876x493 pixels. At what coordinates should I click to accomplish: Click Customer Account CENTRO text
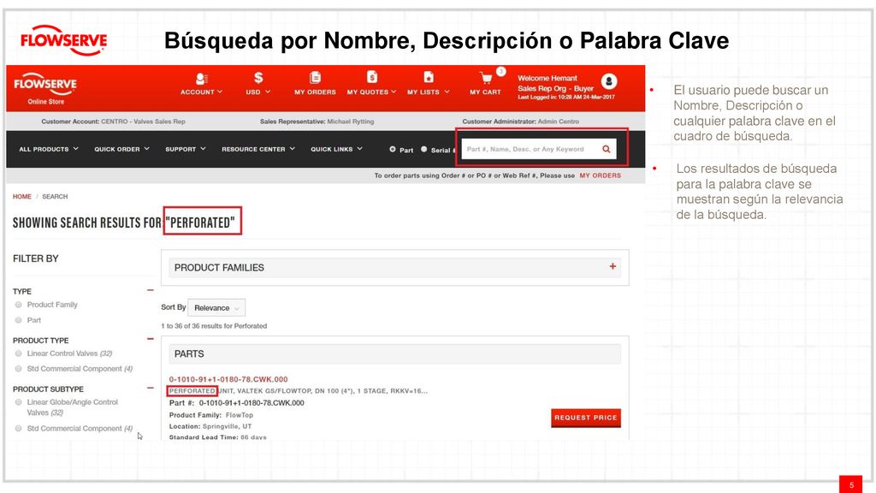pyautogui.click(x=114, y=122)
